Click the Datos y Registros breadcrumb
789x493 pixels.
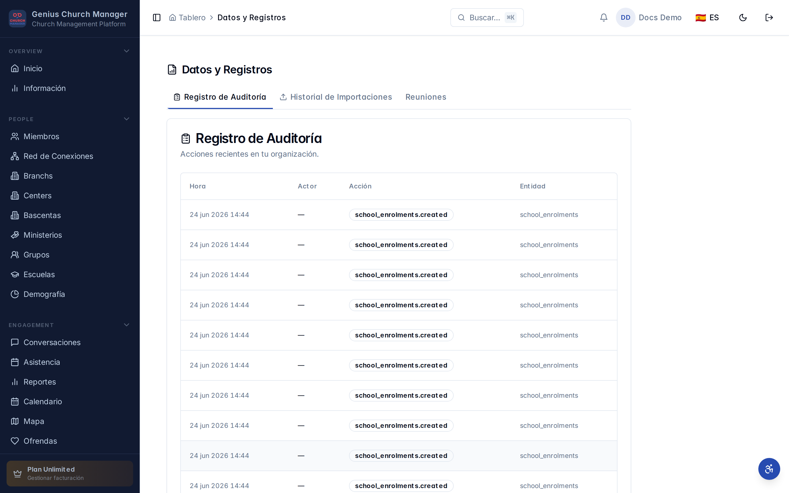coord(251,18)
